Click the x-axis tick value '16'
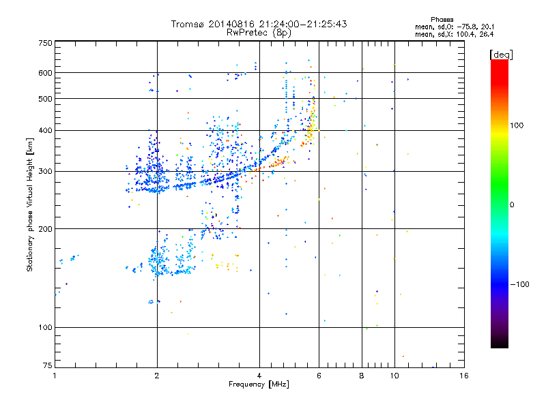 tap(464, 376)
